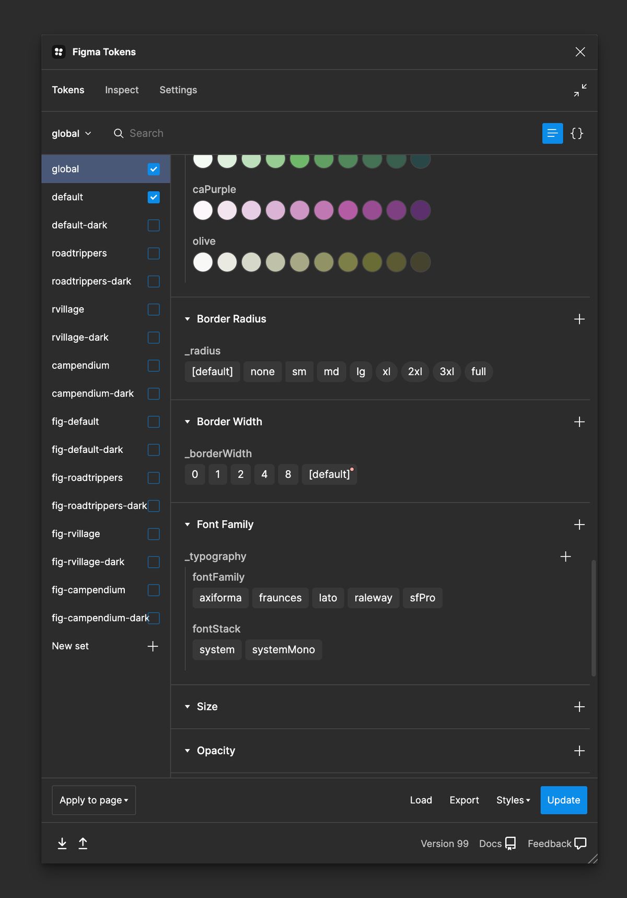The width and height of the screenshot is (627, 898).
Task: Add a new Size token
Action: [579, 707]
